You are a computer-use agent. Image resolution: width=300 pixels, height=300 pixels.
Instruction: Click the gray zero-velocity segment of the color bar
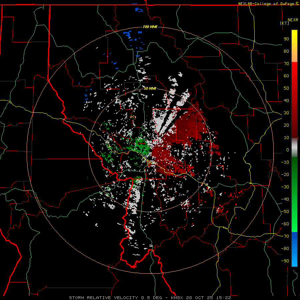(x=294, y=148)
